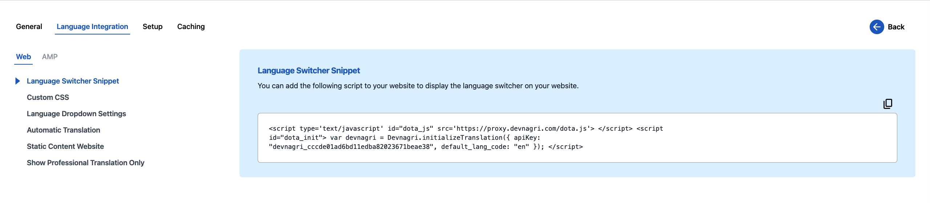This screenshot has width=930, height=203.
Task: Open Language Dropdown Settings
Action: pyautogui.click(x=76, y=114)
